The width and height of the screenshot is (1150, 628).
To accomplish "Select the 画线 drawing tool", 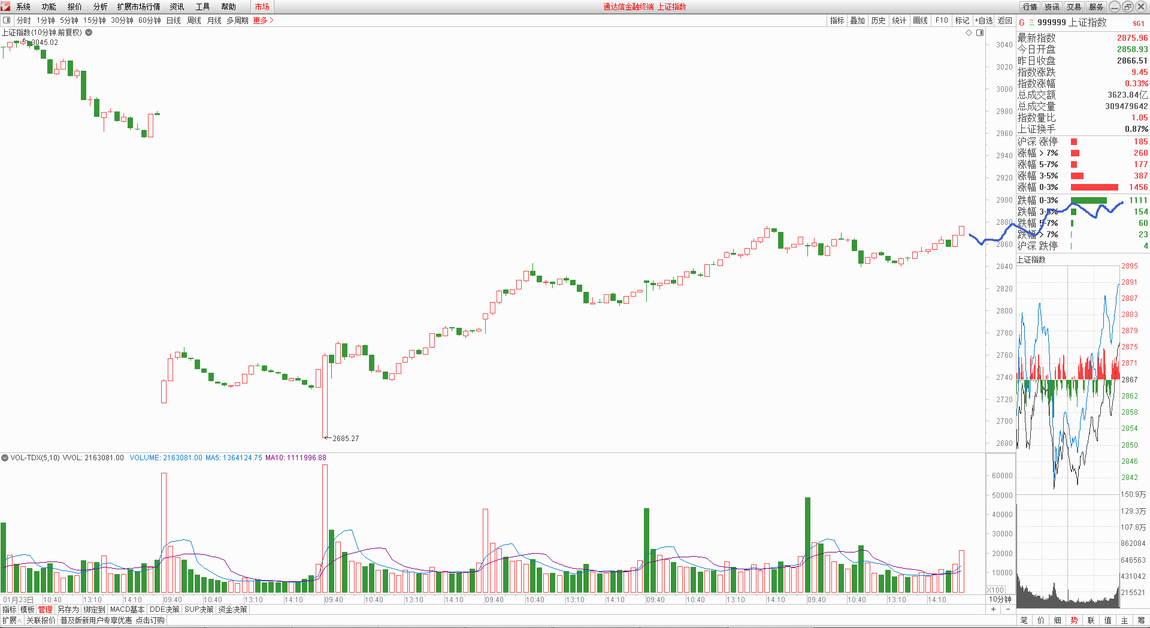I will (920, 20).
